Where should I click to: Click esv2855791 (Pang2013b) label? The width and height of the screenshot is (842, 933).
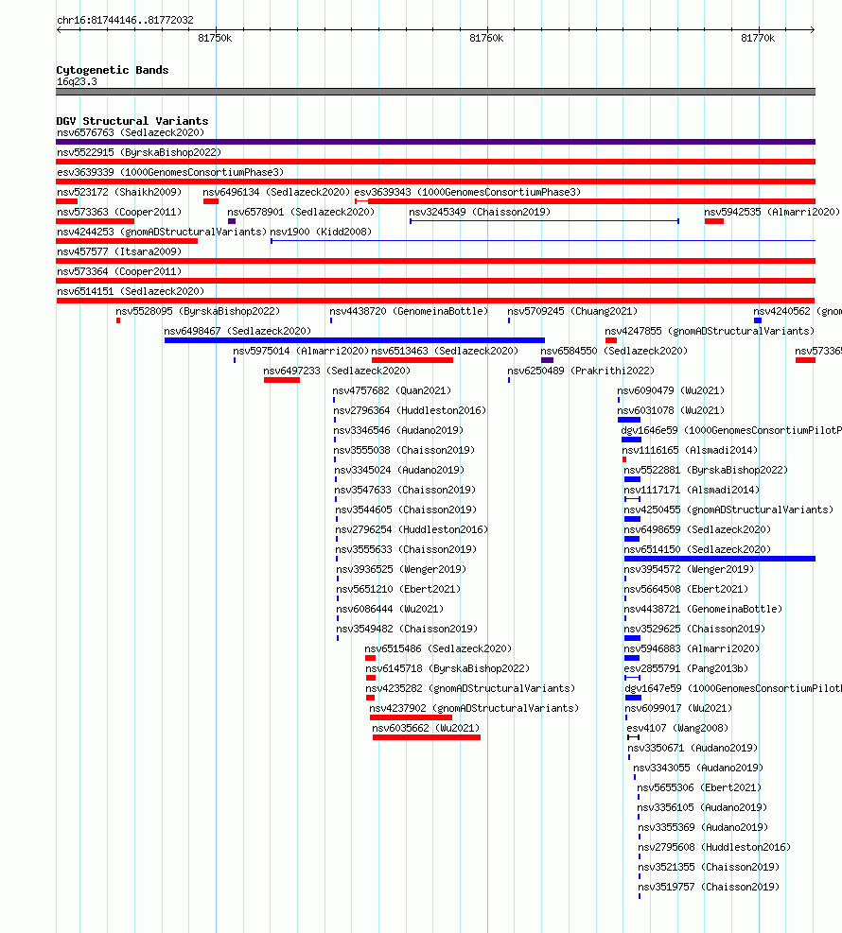pos(686,669)
